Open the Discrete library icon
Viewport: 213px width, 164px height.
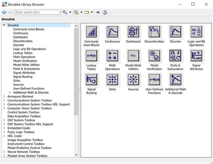[175, 32]
